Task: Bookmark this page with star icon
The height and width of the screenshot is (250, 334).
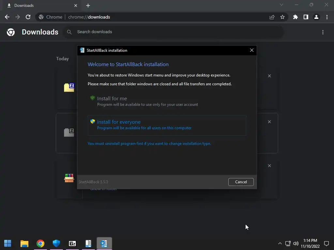Action: 282,17
